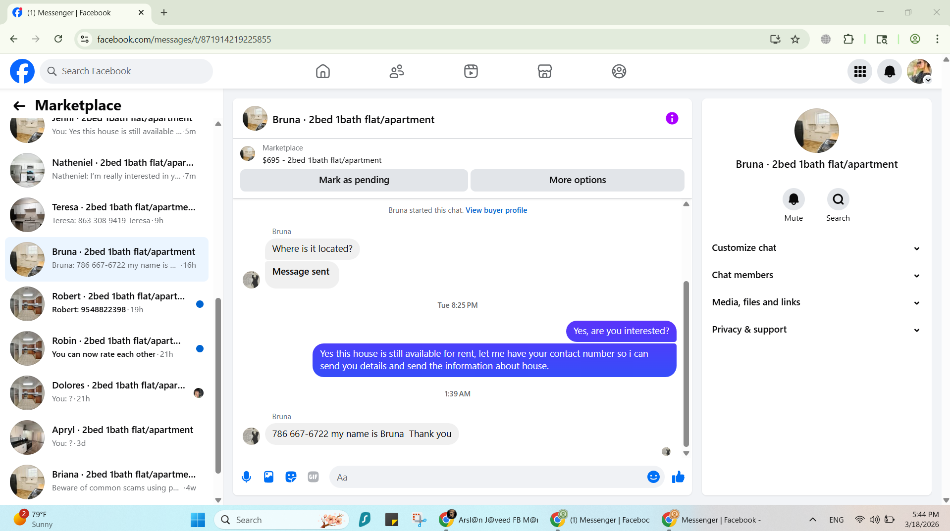This screenshot has height=531, width=950.
Task: Open the emoji picker in message box
Action: [x=653, y=477]
